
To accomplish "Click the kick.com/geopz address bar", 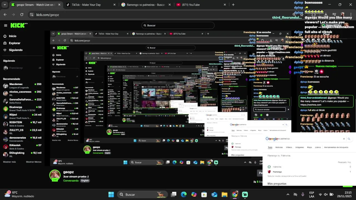I will coord(48,15).
